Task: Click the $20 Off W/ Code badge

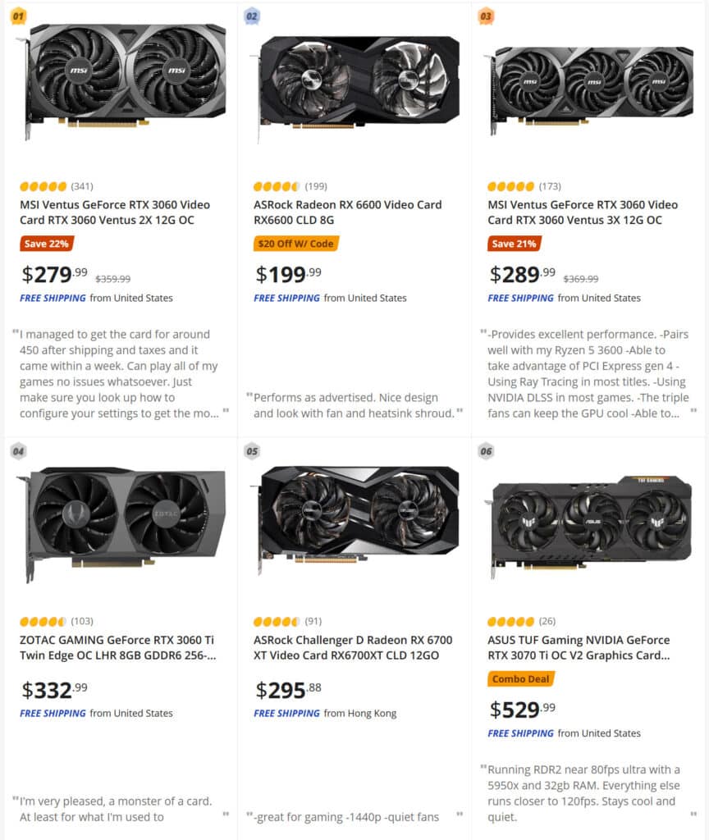Action: (x=295, y=244)
